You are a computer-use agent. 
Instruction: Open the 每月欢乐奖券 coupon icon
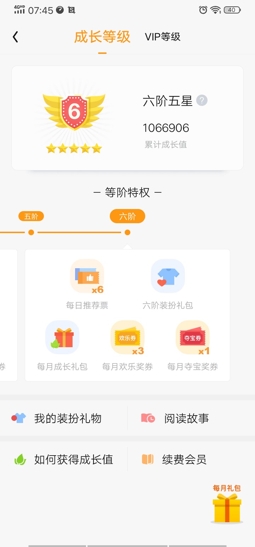[127, 337]
